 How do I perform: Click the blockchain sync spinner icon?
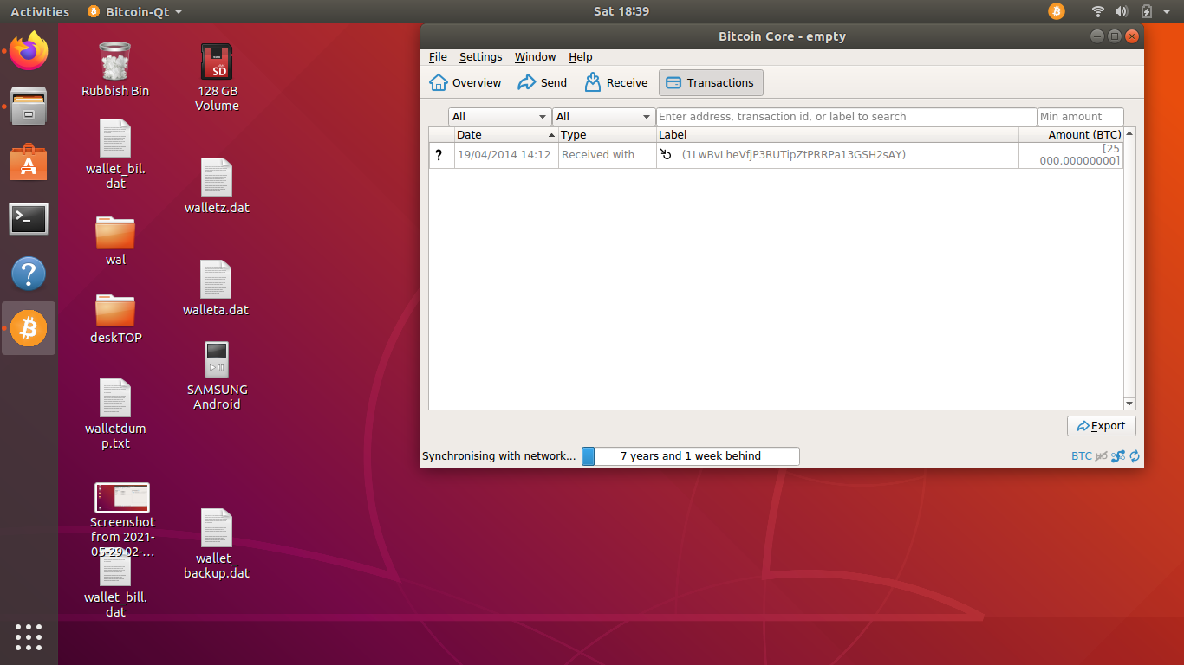pos(1135,456)
